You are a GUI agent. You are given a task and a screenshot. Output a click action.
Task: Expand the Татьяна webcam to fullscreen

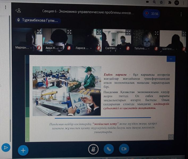pyautogui.click(x=156, y=33)
